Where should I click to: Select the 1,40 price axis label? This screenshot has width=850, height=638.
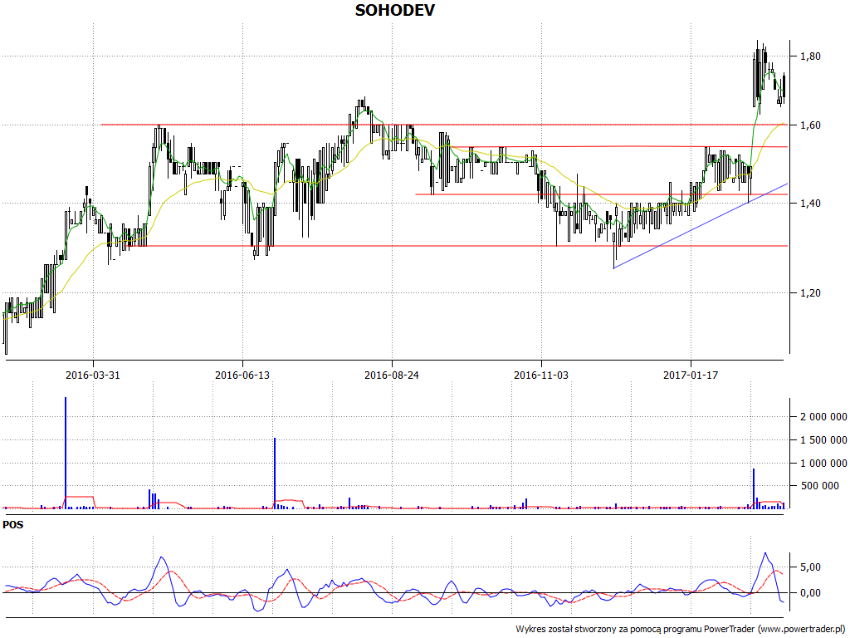810,204
